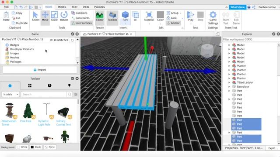Open Toolbox filter options icon

pyautogui.click(x=76, y=94)
